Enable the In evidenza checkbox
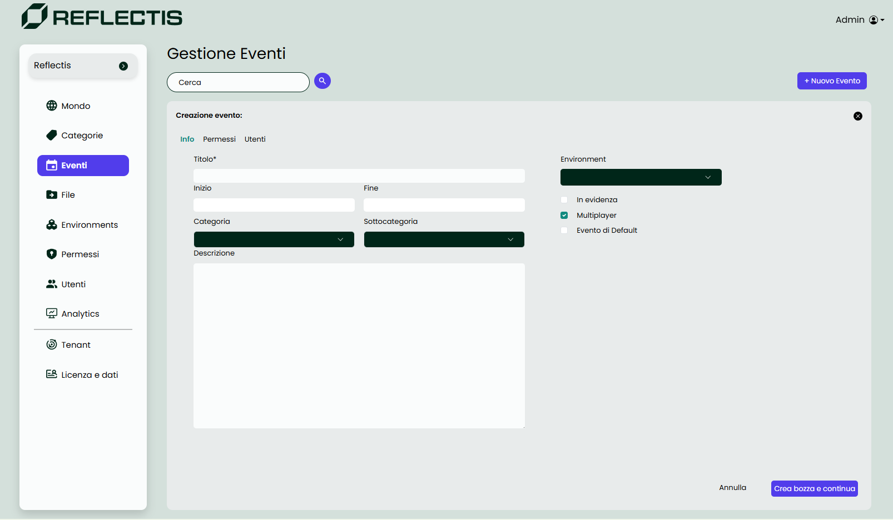893x520 pixels. (564, 200)
